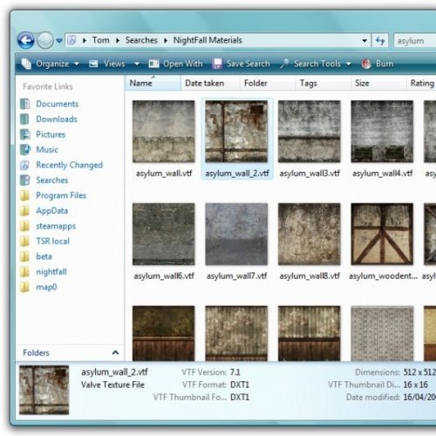Click the map0 folder icon

25,287
